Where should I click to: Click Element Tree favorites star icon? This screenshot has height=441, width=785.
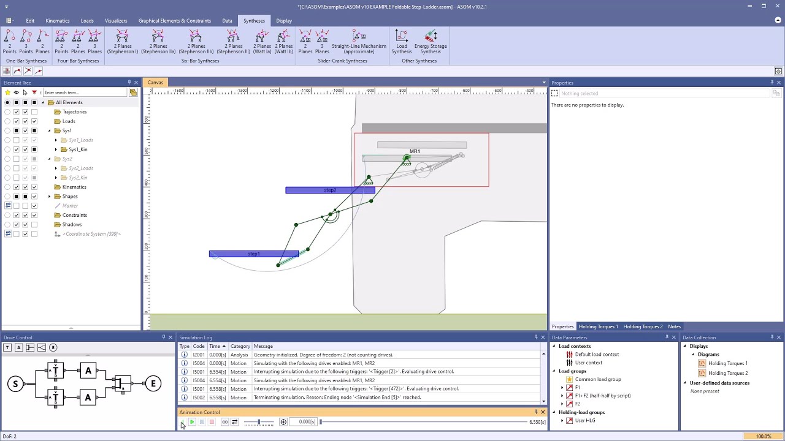tap(7, 92)
